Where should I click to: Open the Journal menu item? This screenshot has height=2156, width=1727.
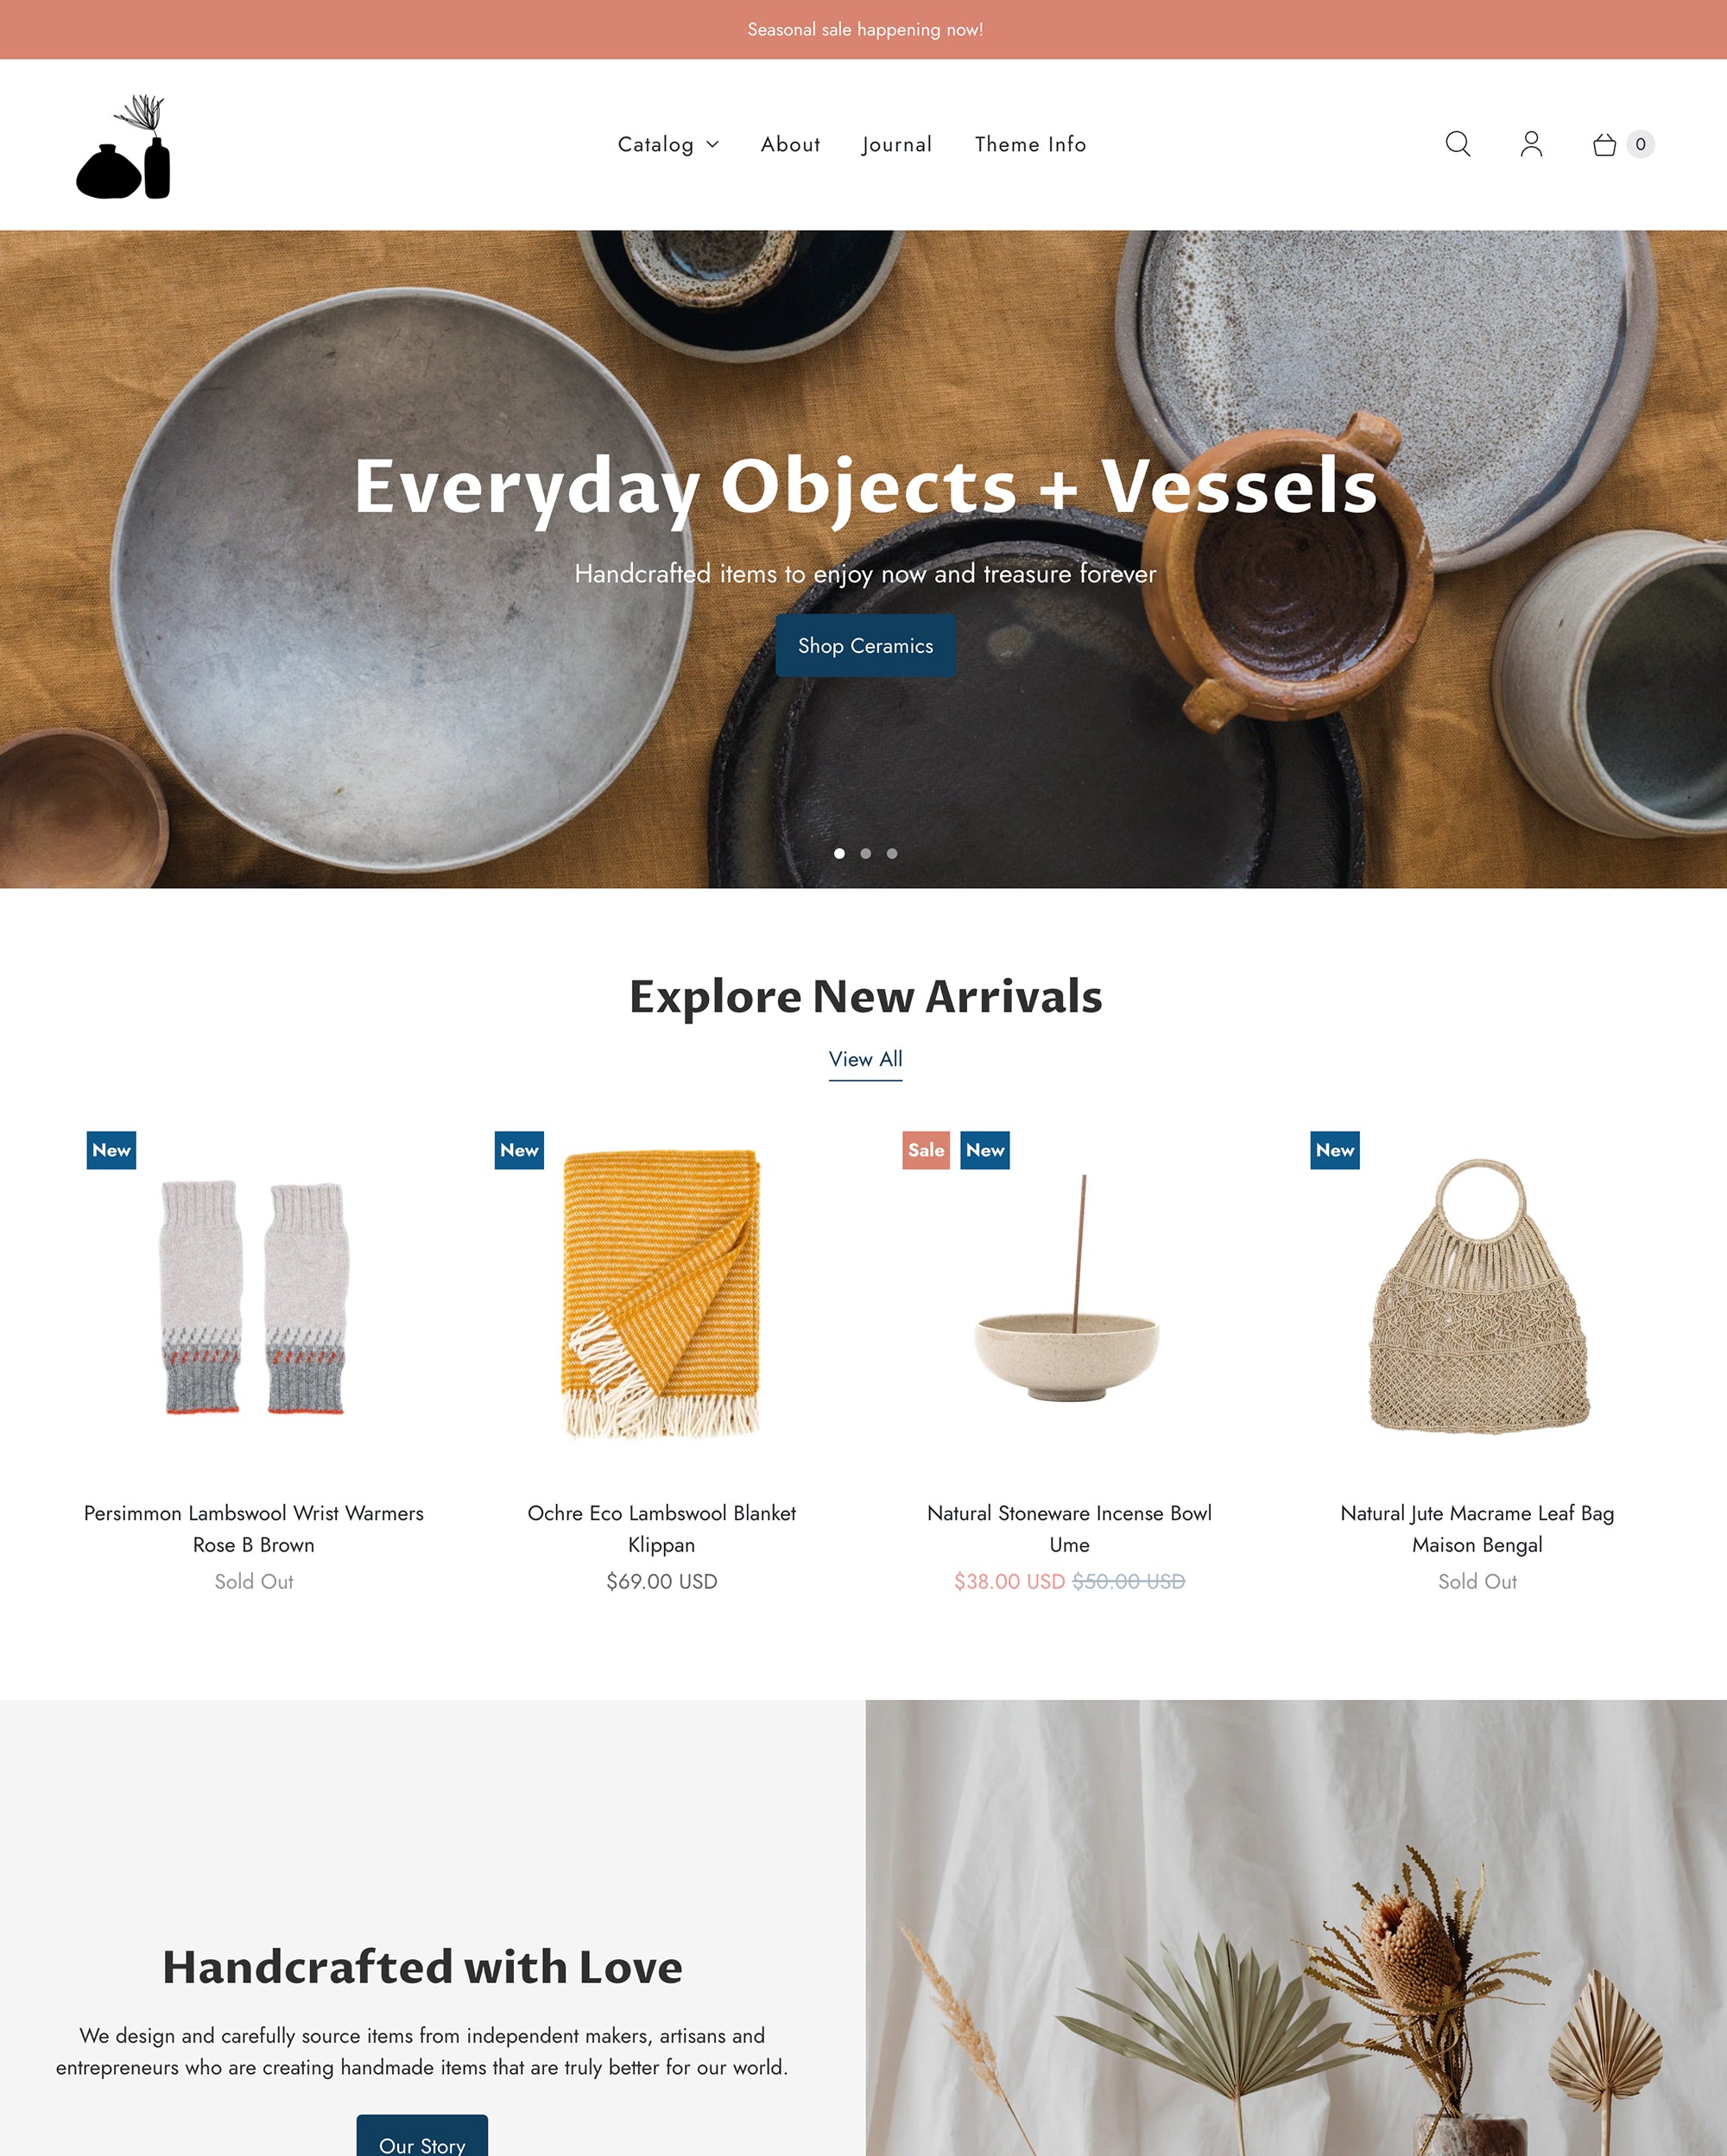[x=896, y=144]
